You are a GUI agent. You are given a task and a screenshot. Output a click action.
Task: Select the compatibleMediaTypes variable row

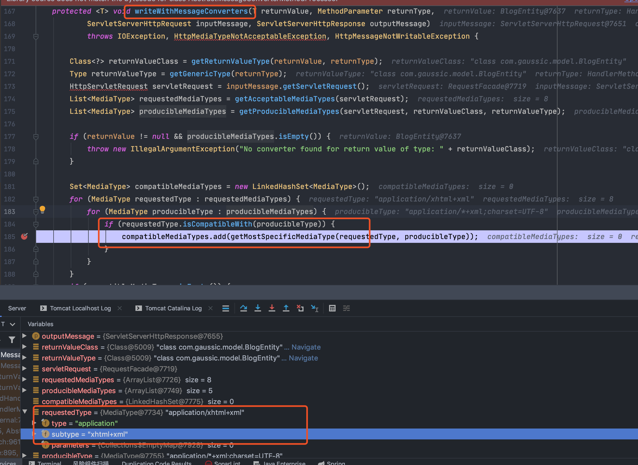click(79, 401)
